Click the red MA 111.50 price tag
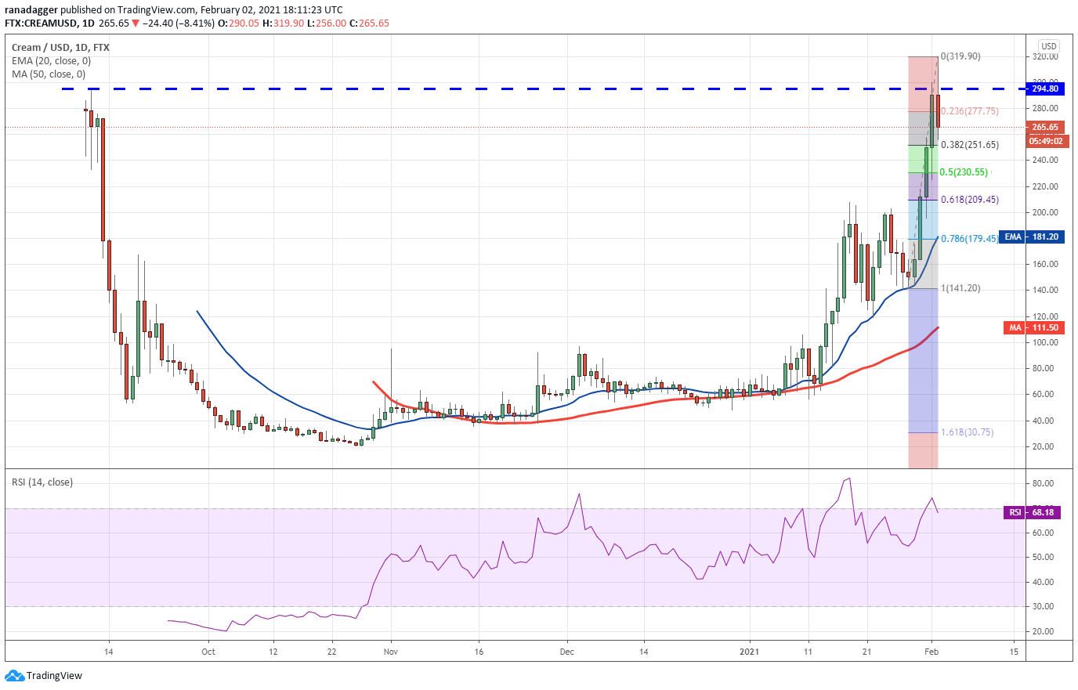The width and height of the screenshot is (1078, 690). (x=1034, y=328)
